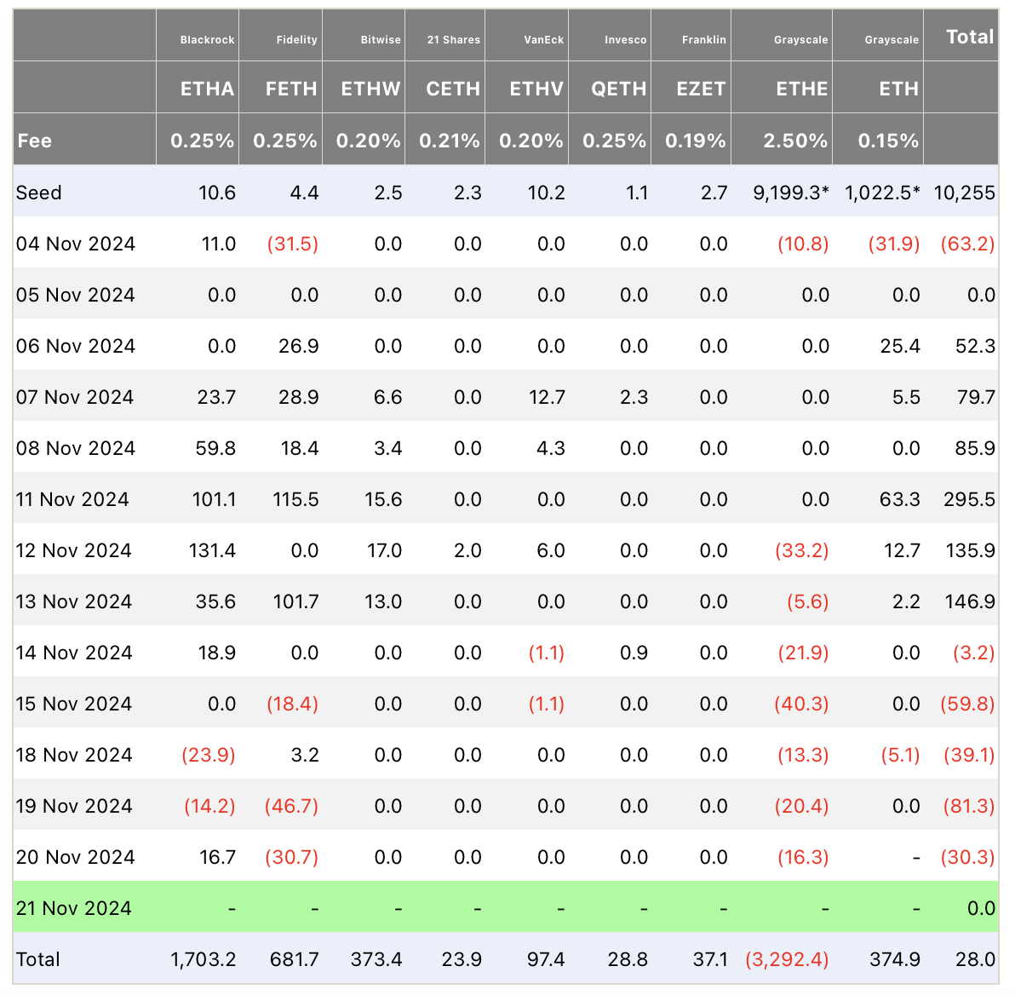Click the 59.8 ETHA value
1015x995 pixels.
point(215,448)
